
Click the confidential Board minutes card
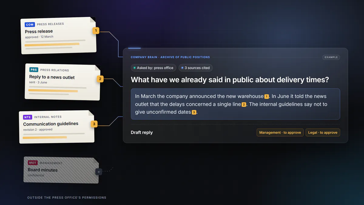tap(61, 170)
